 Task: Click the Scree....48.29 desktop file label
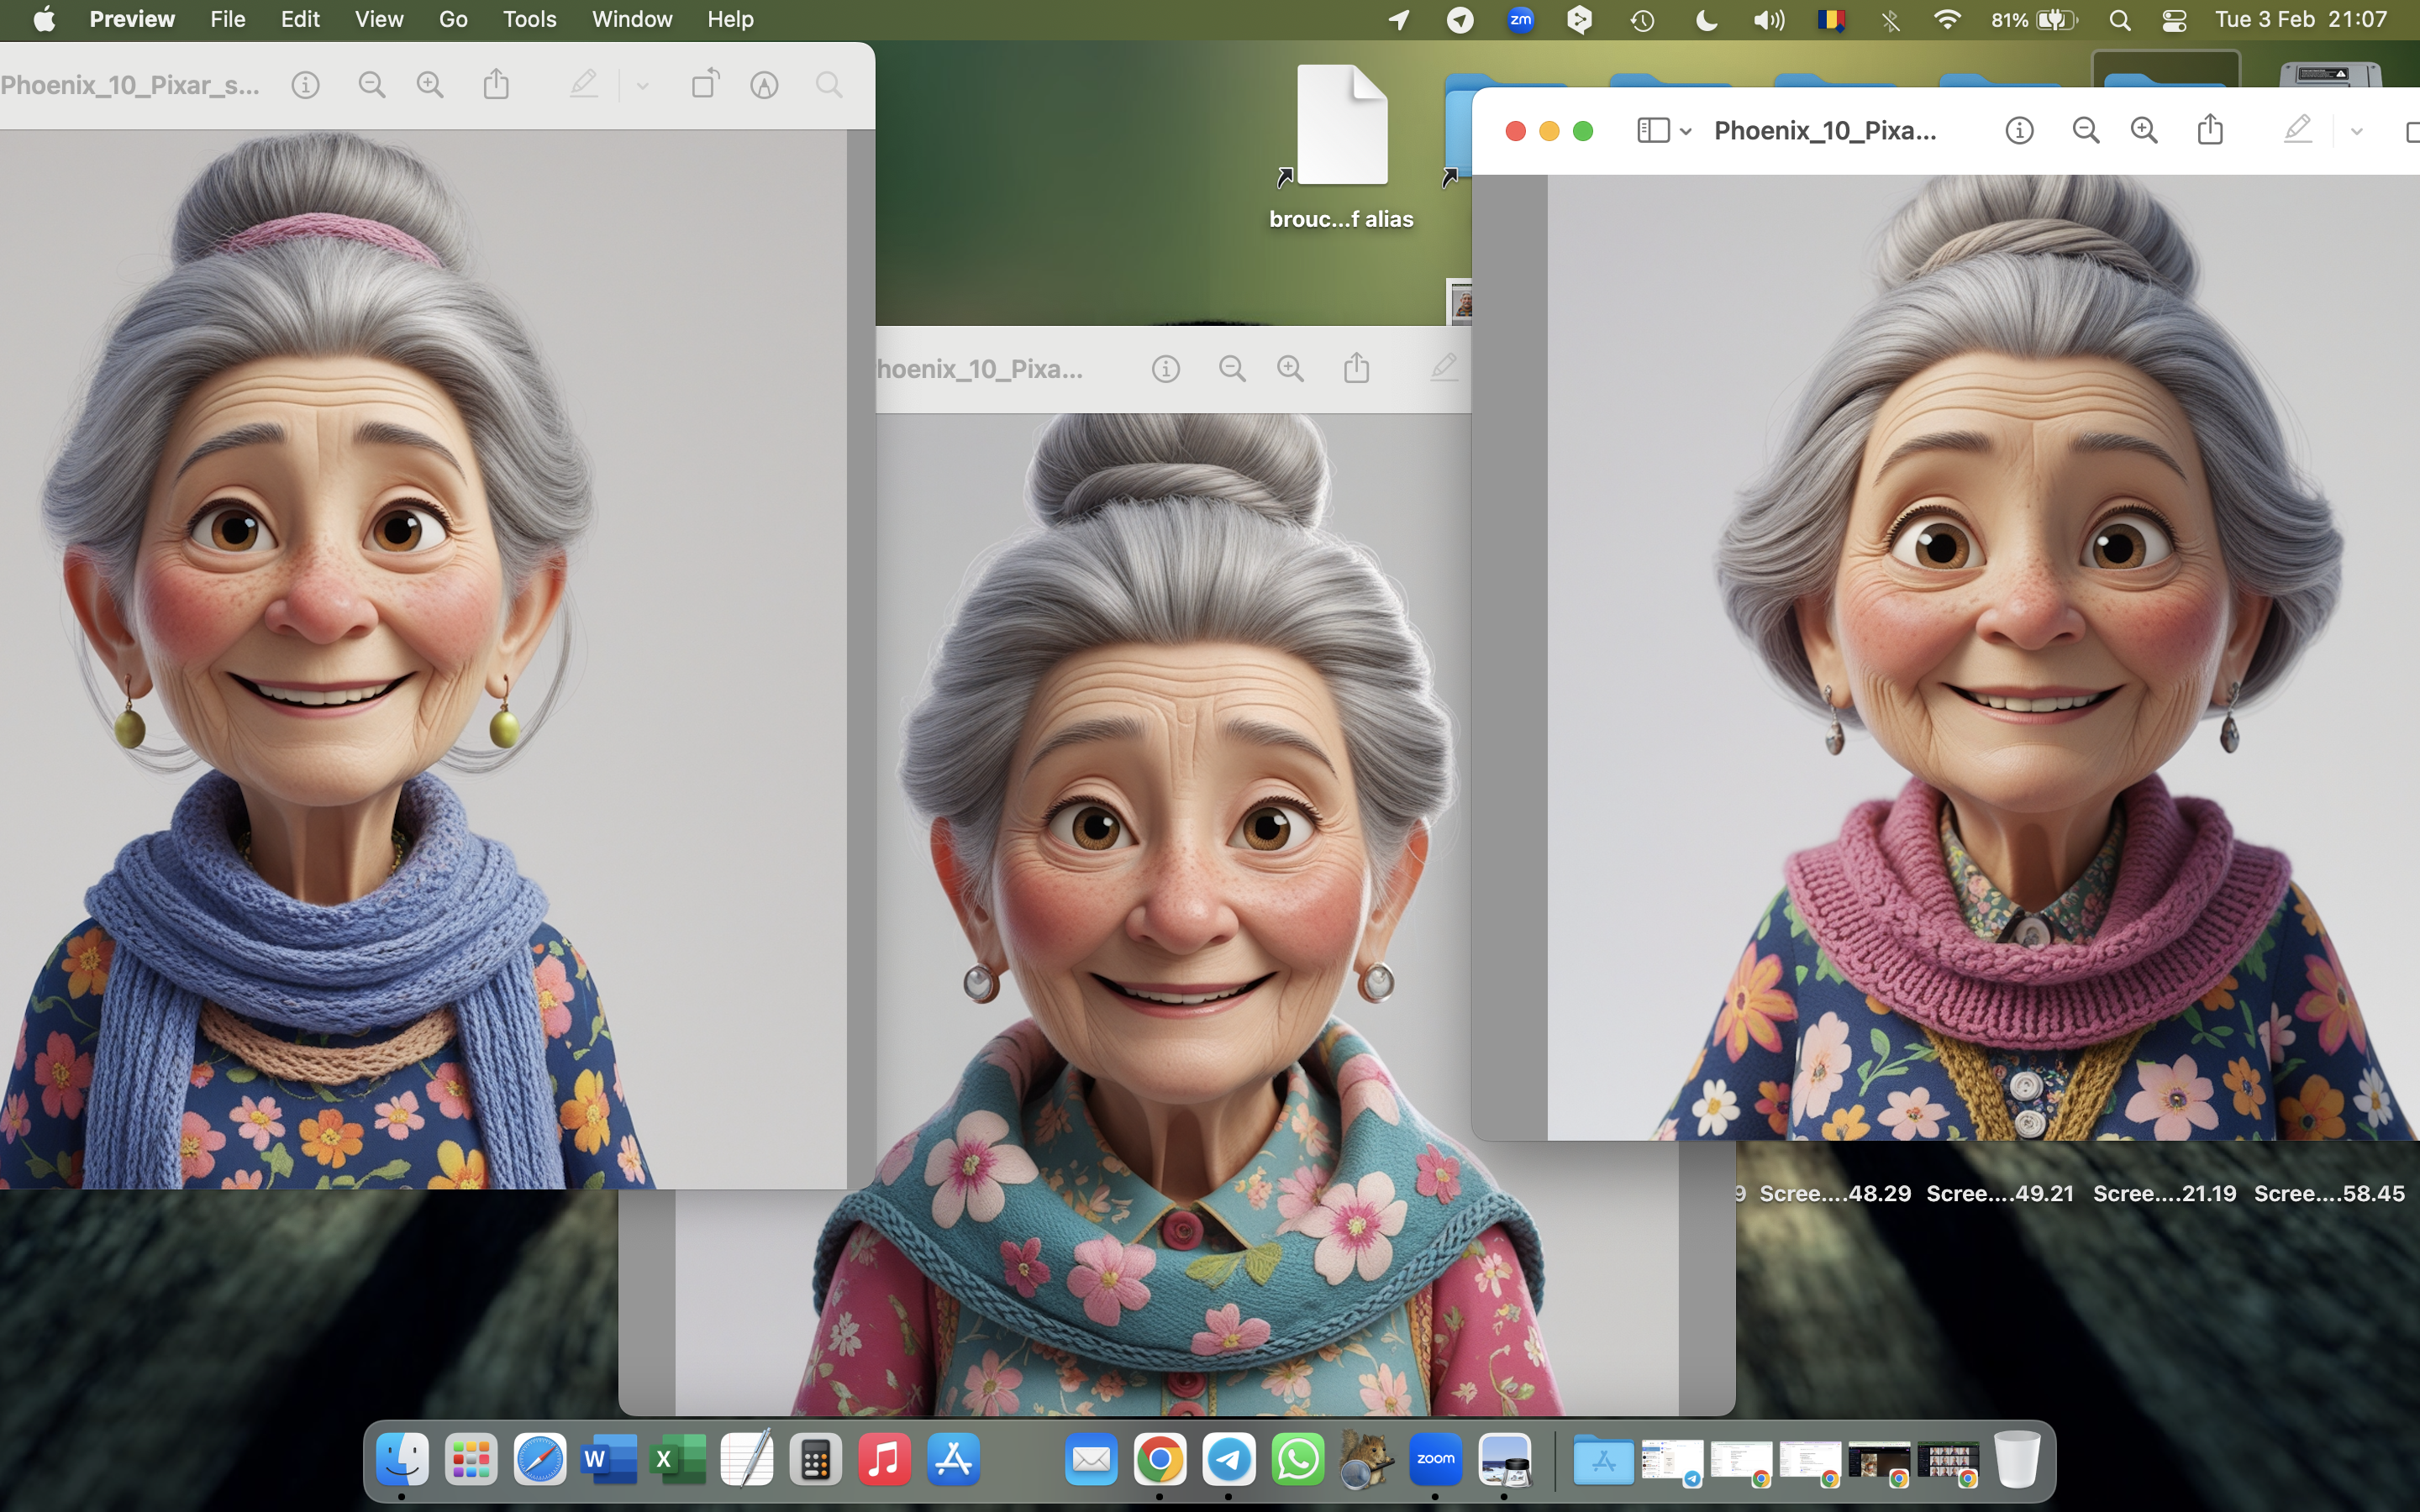(1834, 1193)
